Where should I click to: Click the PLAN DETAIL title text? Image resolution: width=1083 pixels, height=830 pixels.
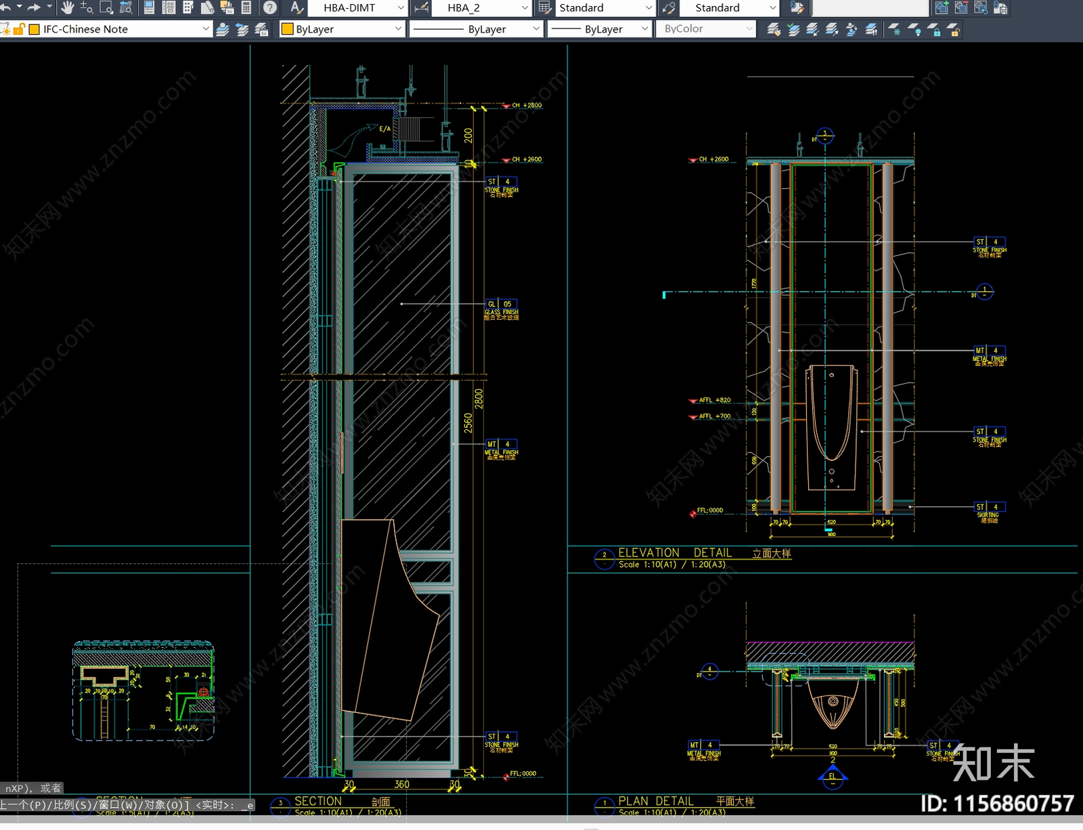click(x=656, y=801)
